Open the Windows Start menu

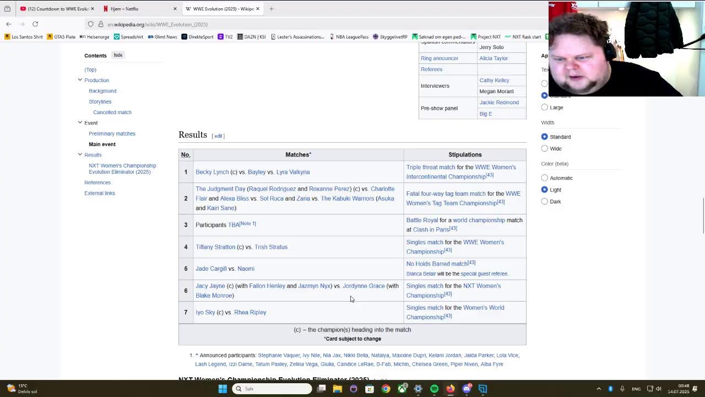pos(223,389)
